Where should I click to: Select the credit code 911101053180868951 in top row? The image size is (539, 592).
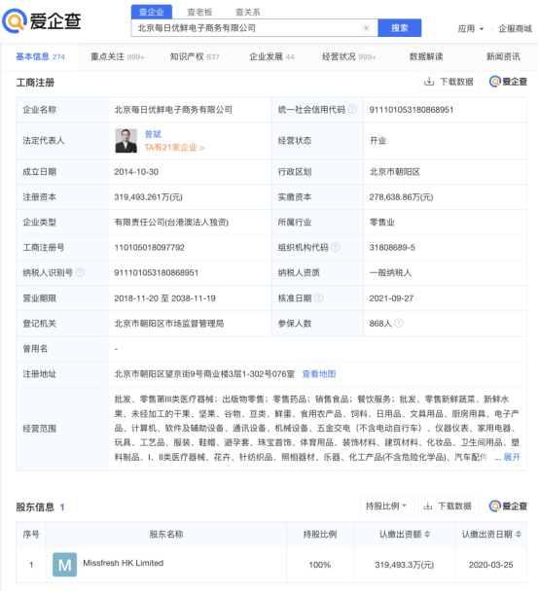click(412, 110)
